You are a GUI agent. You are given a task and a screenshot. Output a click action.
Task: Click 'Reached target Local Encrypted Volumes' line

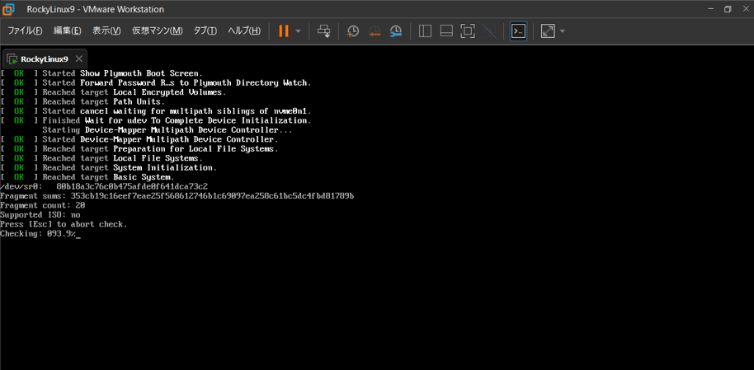[114, 92]
